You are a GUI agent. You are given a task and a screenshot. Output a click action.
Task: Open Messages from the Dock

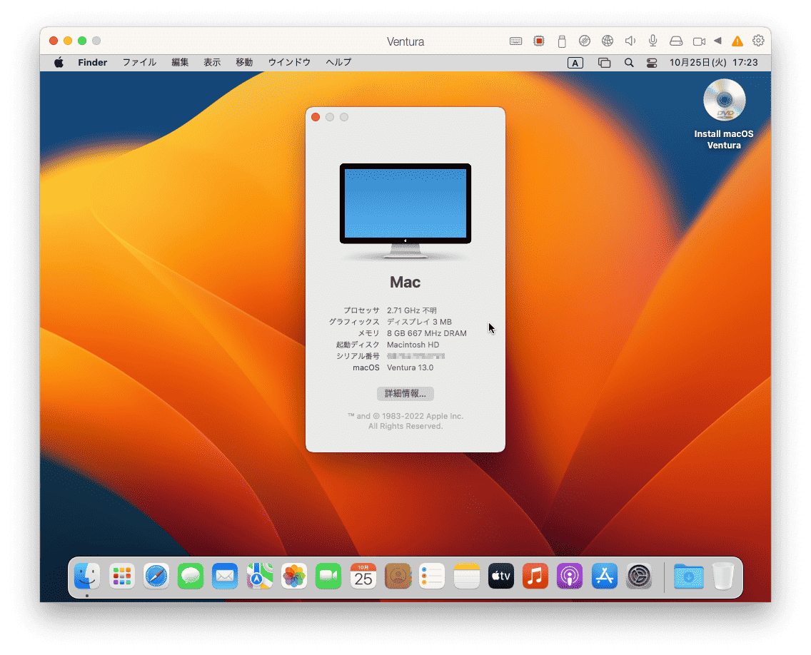point(191,576)
